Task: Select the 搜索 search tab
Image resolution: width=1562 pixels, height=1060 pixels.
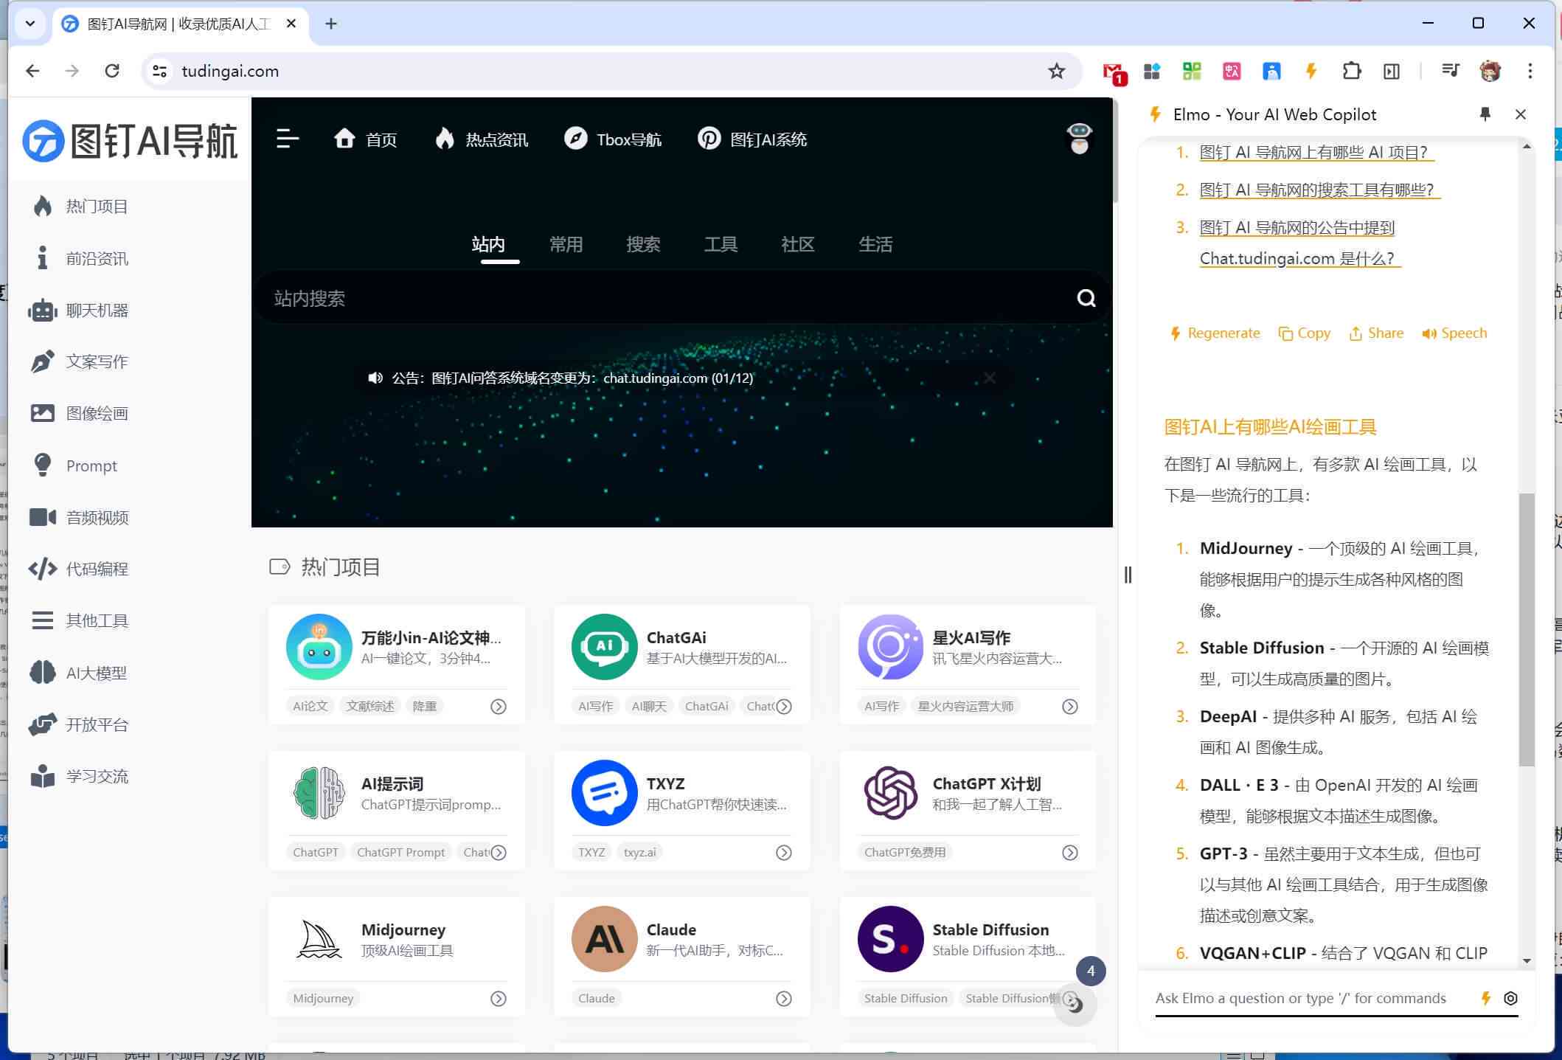Action: pos(643,244)
